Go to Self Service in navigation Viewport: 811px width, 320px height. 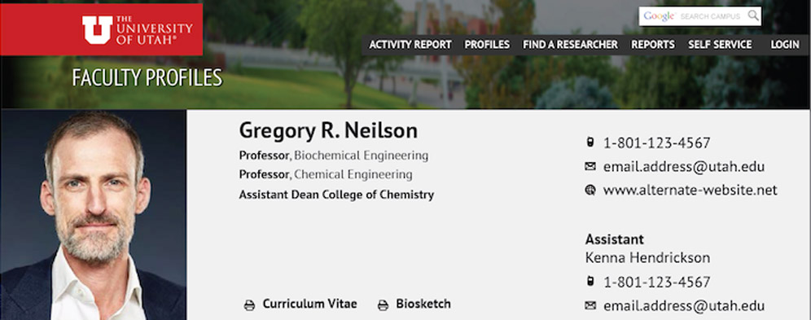(x=720, y=45)
